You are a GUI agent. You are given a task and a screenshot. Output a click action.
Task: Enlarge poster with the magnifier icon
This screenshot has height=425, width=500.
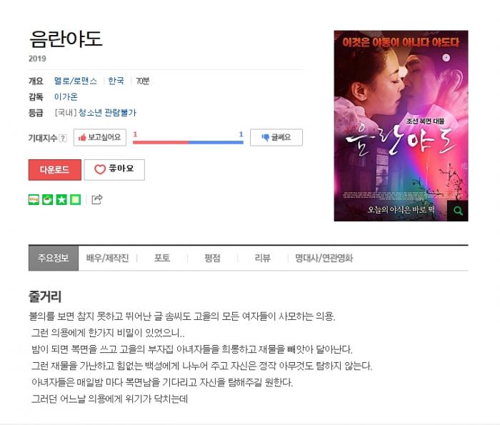point(458,211)
